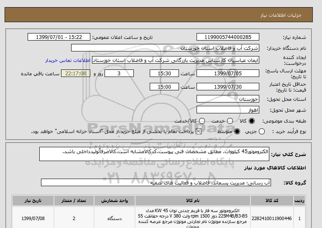Click the deadline time field 15:30

point(164,73)
